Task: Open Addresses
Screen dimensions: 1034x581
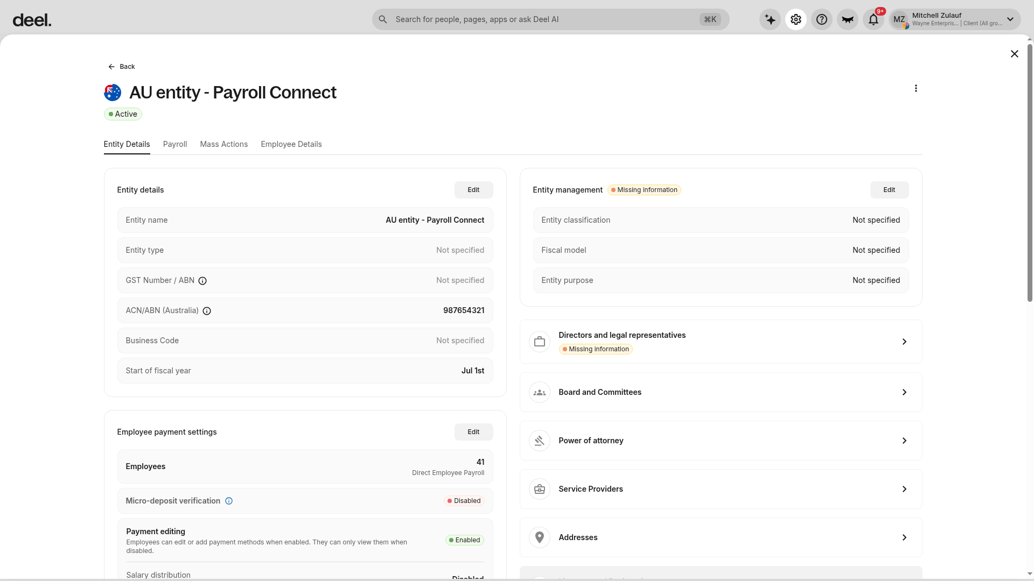Action: click(x=721, y=537)
